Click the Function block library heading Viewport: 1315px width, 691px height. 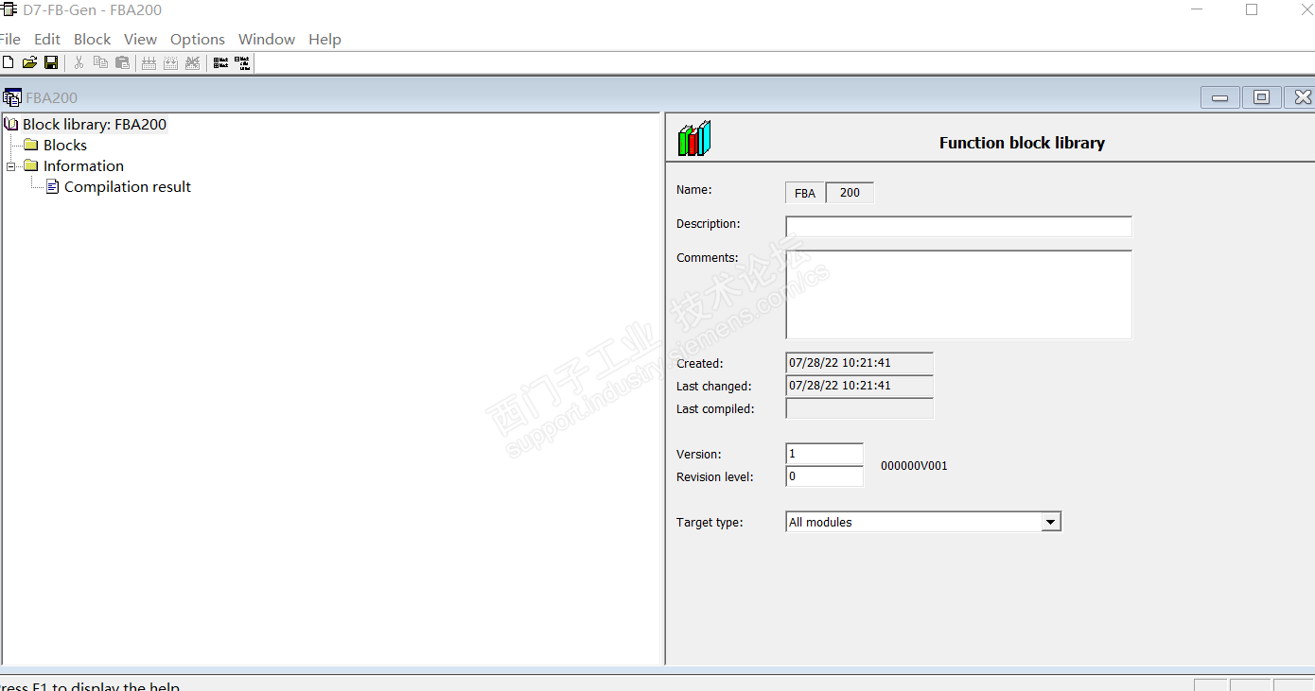coord(1022,143)
